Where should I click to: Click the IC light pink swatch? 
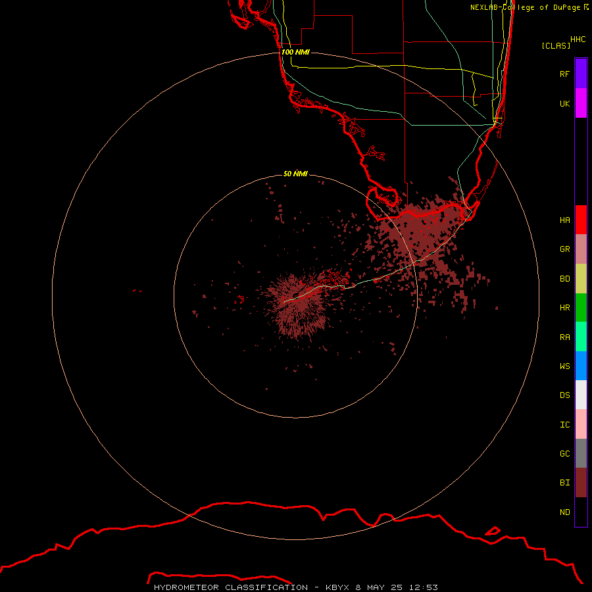click(581, 424)
